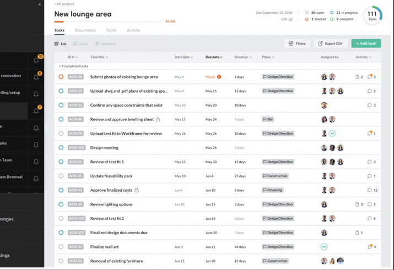Viewport: 394px width, 270px height.
Task: Click bell icon next to Renewal item
Action: point(36,178)
